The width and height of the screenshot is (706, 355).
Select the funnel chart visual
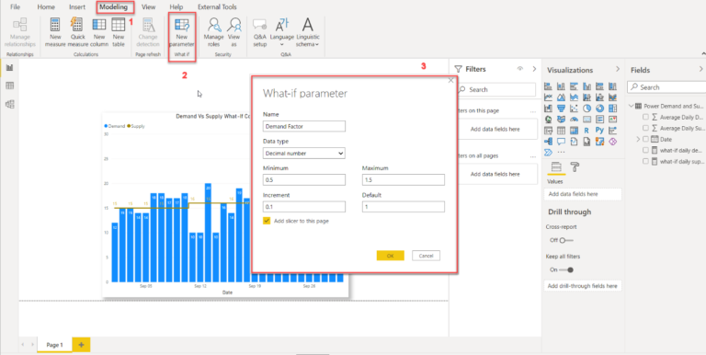561,109
